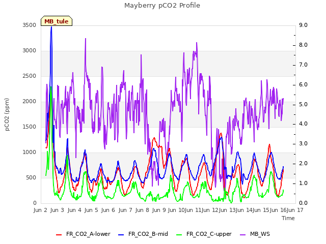326x244 pixels.
Task: Click the 9.0 right axis tick label
Action: 303,25
